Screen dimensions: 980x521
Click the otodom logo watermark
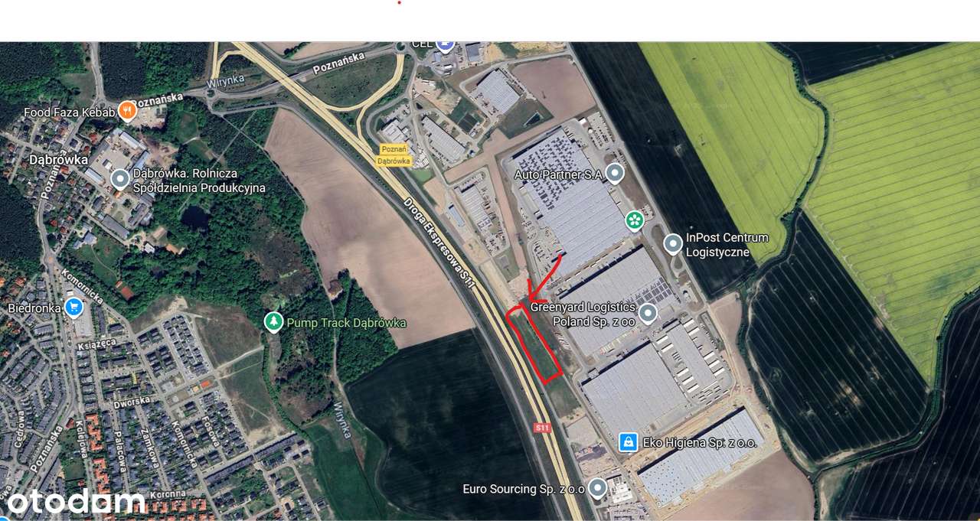coord(74,502)
